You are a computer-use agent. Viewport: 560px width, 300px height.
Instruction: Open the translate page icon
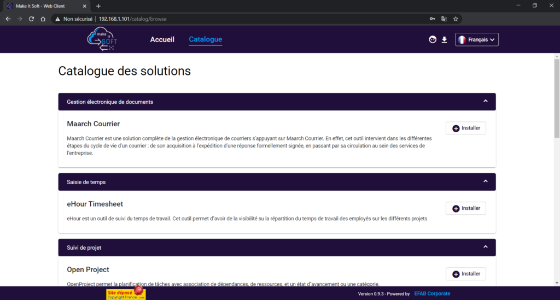point(444,19)
